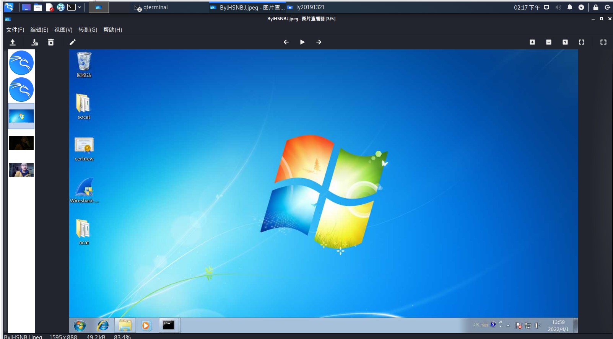Toggle fullscreen view icon
This screenshot has height=339, width=613.
(603, 42)
